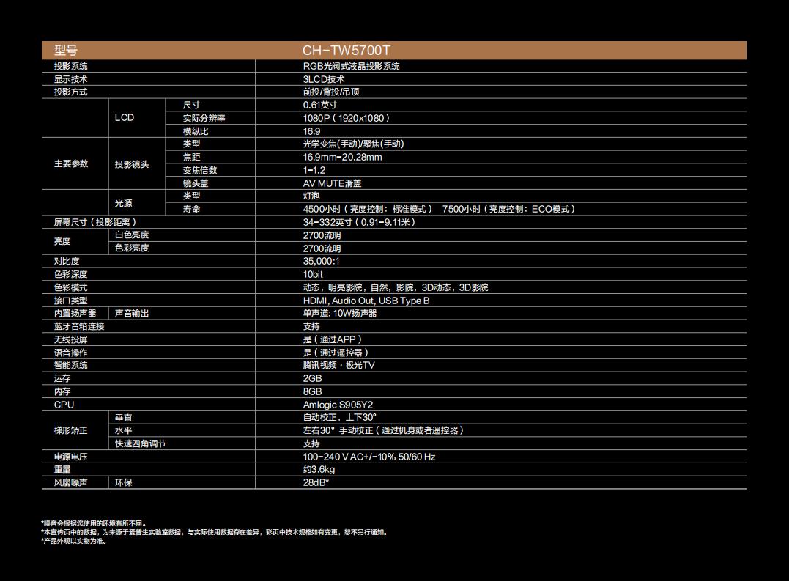Click the 10bit color depth value
The height and width of the screenshot is (582, 789).
[x=313, y=274]
